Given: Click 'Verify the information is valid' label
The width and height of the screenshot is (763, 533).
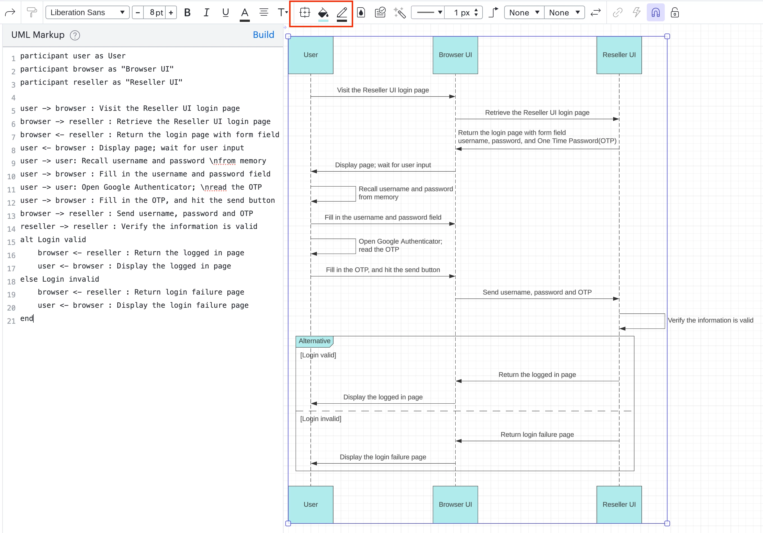Looking at the screenshot, I should (711, 320).
